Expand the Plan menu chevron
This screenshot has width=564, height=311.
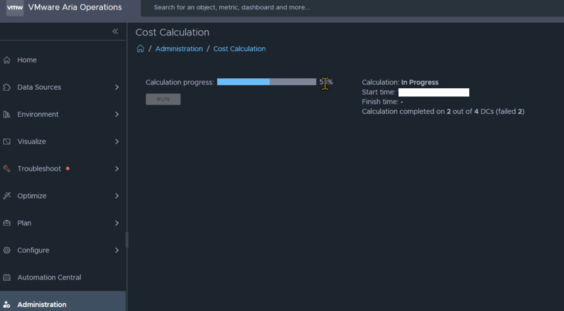[x=117, y=223]
